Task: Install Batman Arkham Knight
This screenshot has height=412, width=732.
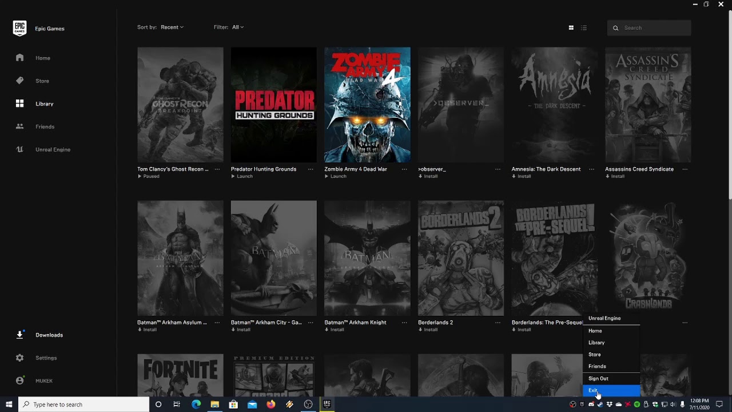Action: [x=335, y=330]
